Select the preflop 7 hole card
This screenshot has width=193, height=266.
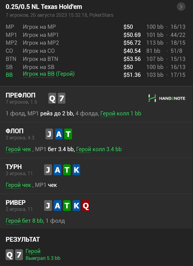point(61,98)
